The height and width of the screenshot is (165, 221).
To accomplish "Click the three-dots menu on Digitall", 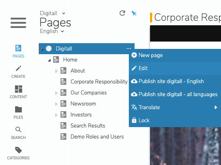I will [x=129, y=48].
